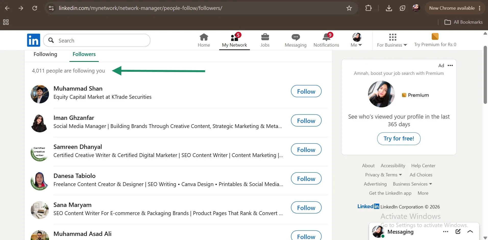Bookmark this page with star icon
The width and height of the screenshot is (488, 240).
click(349, 8)
